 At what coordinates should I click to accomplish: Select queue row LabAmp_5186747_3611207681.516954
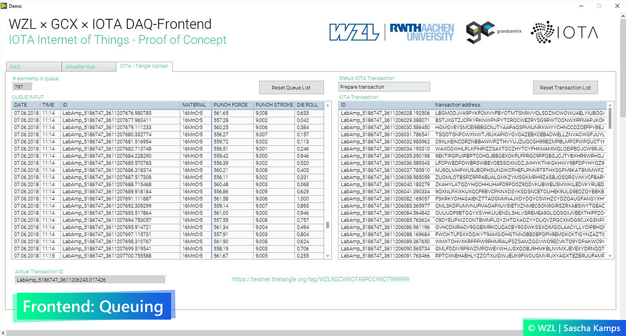pos(168,141)
